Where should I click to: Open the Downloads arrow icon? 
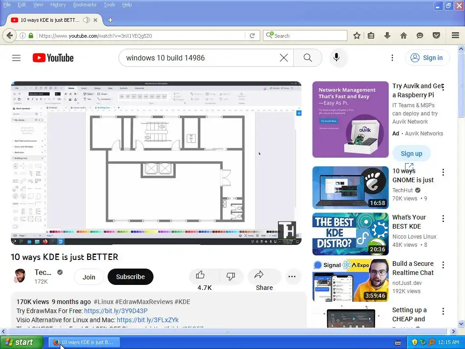(x=387, y=35)
